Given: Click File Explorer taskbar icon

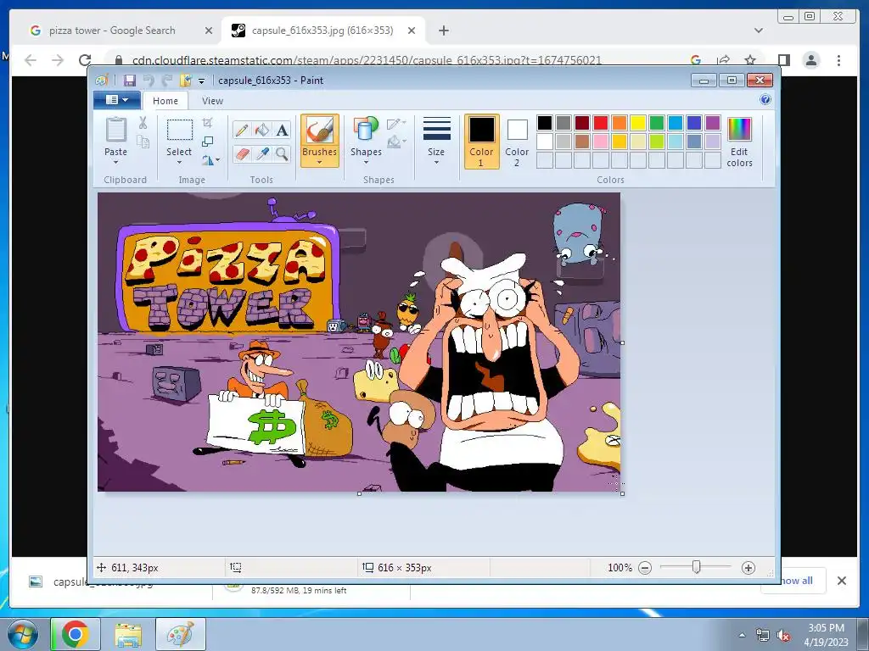Looking at the screenshot, I should 128,634.
